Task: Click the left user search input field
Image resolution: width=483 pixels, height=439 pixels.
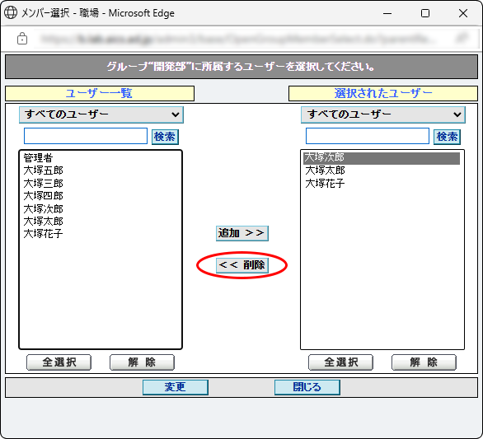Action: [x=86, y=136]
